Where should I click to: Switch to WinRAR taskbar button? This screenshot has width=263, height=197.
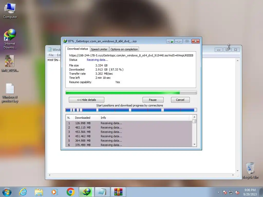[x=118, y=192]
